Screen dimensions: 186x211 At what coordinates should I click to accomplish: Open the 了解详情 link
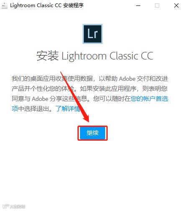(x=68, y=109)
